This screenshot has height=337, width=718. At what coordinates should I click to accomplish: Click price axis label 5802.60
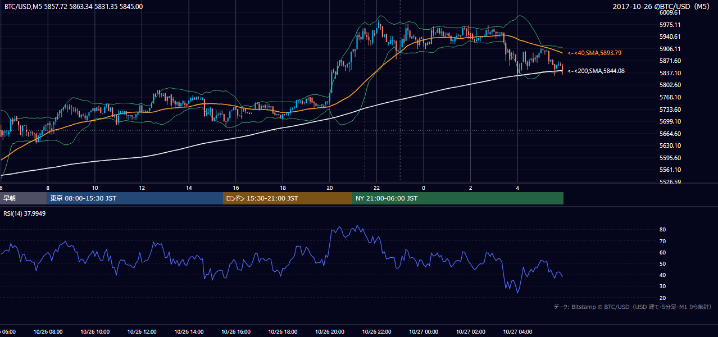click(x=670, y=85)
